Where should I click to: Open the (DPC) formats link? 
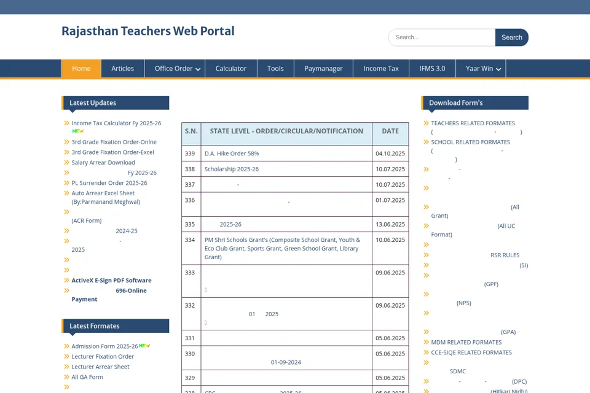519,381
